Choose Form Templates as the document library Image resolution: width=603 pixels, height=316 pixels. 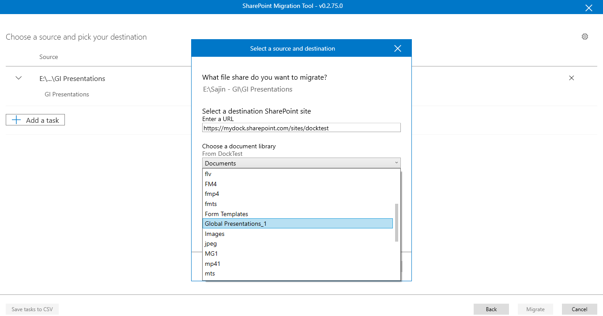tap(226, 213)
